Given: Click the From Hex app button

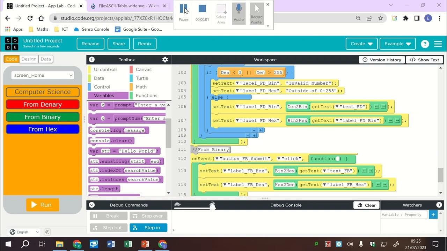Looking at the screenshot, I should pos(43,129).
